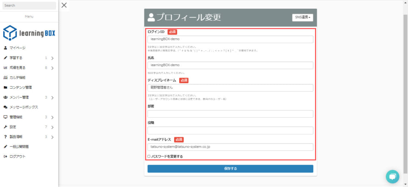Close the panel with the X icon
Viewport: 408px width, 187px height.
click(64, 5)
